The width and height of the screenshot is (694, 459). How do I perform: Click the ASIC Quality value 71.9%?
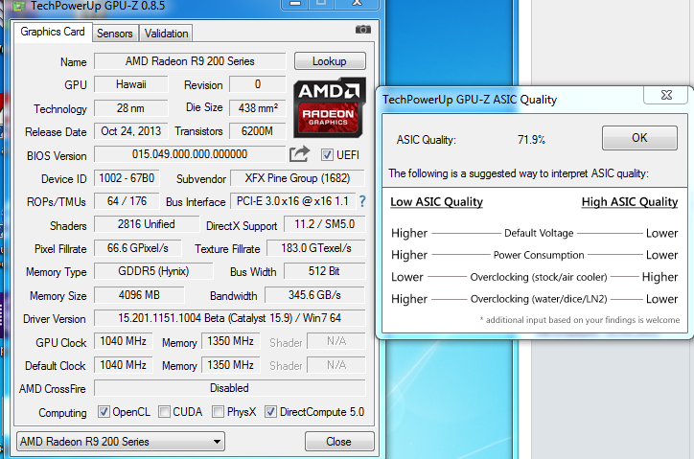[x=531, y=140]
